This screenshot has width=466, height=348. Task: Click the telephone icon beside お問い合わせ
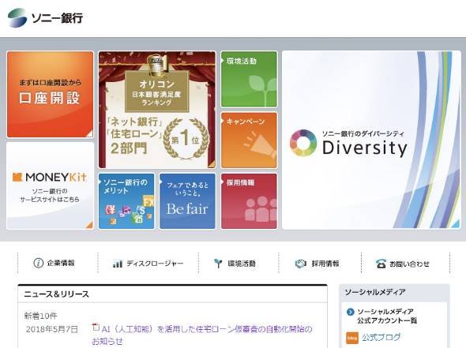(x=381, y=264)
